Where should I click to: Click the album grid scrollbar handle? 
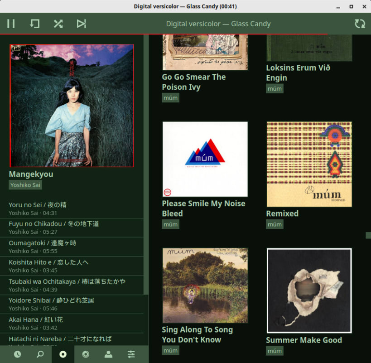point(368,235)
